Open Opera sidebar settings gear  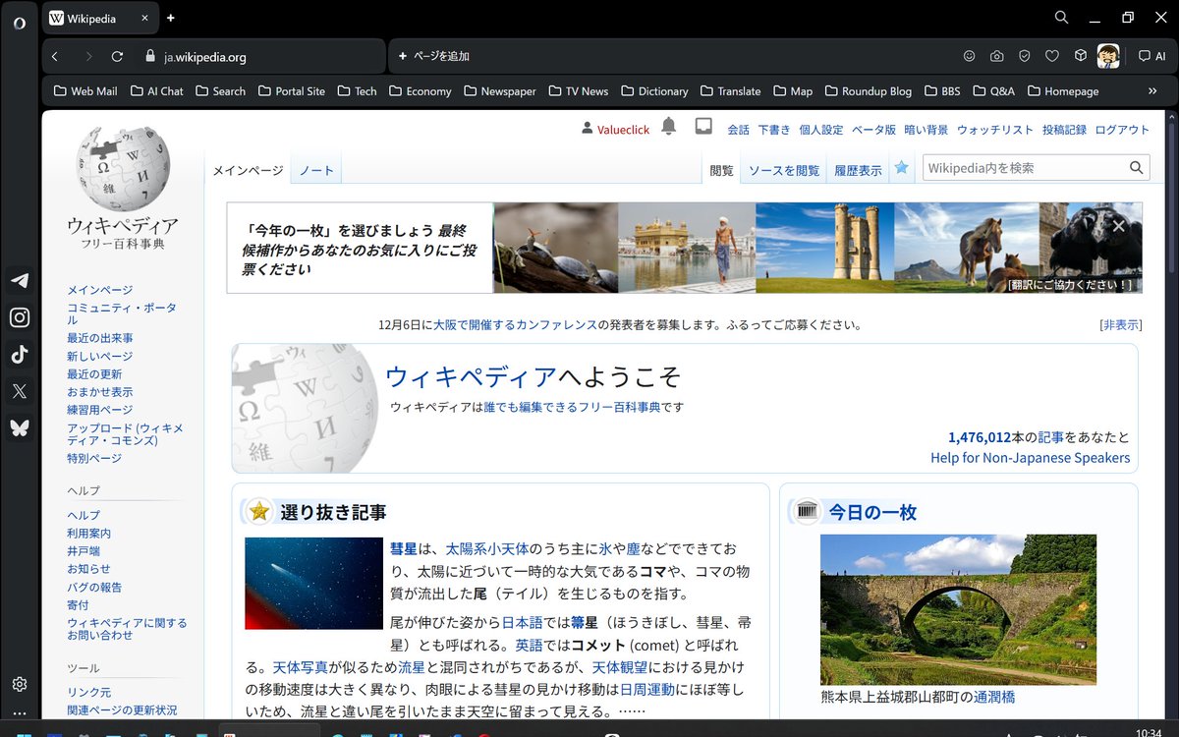[x=20, y=684]
